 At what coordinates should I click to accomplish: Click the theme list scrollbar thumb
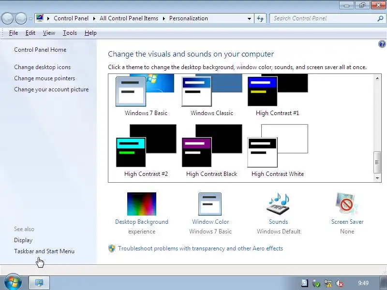(377, 162)
